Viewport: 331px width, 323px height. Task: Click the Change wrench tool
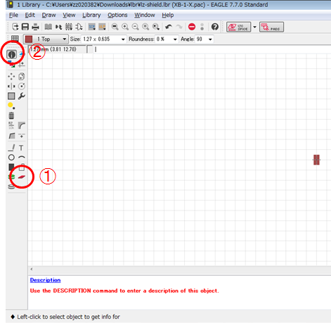22,96
